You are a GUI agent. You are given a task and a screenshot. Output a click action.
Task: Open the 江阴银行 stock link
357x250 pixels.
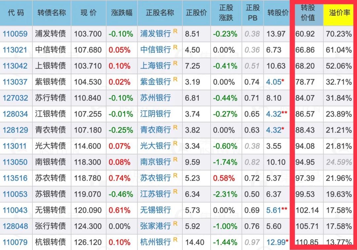click(155, 114)
